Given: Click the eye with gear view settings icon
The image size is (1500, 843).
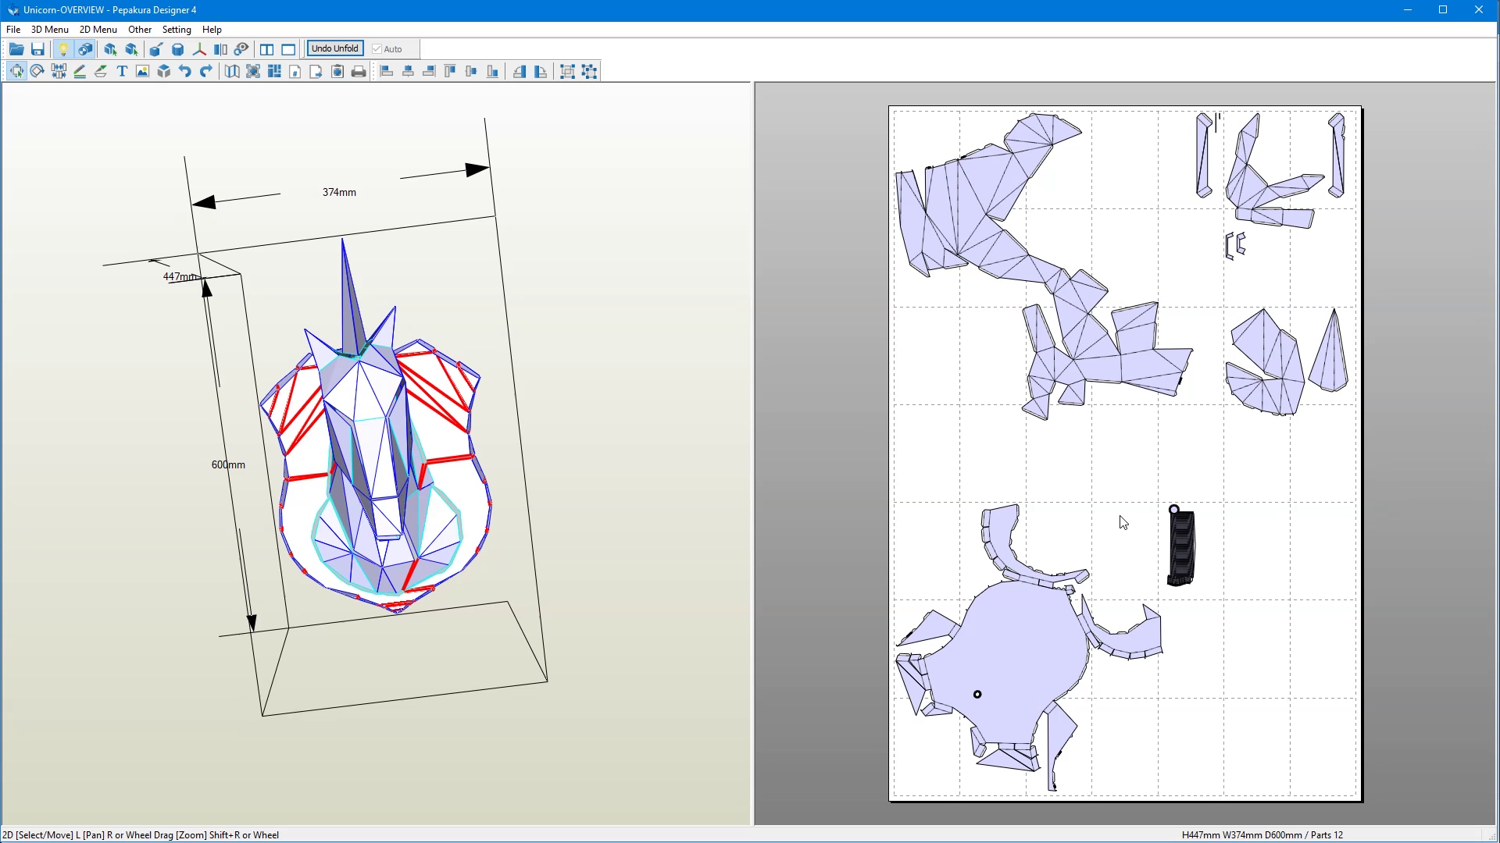Looking at the screenshot, I should tap(241, 49).
